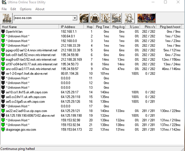185x151 pixels.
Task: Select IP address 195.34.59.98
Action: (70, 55)
